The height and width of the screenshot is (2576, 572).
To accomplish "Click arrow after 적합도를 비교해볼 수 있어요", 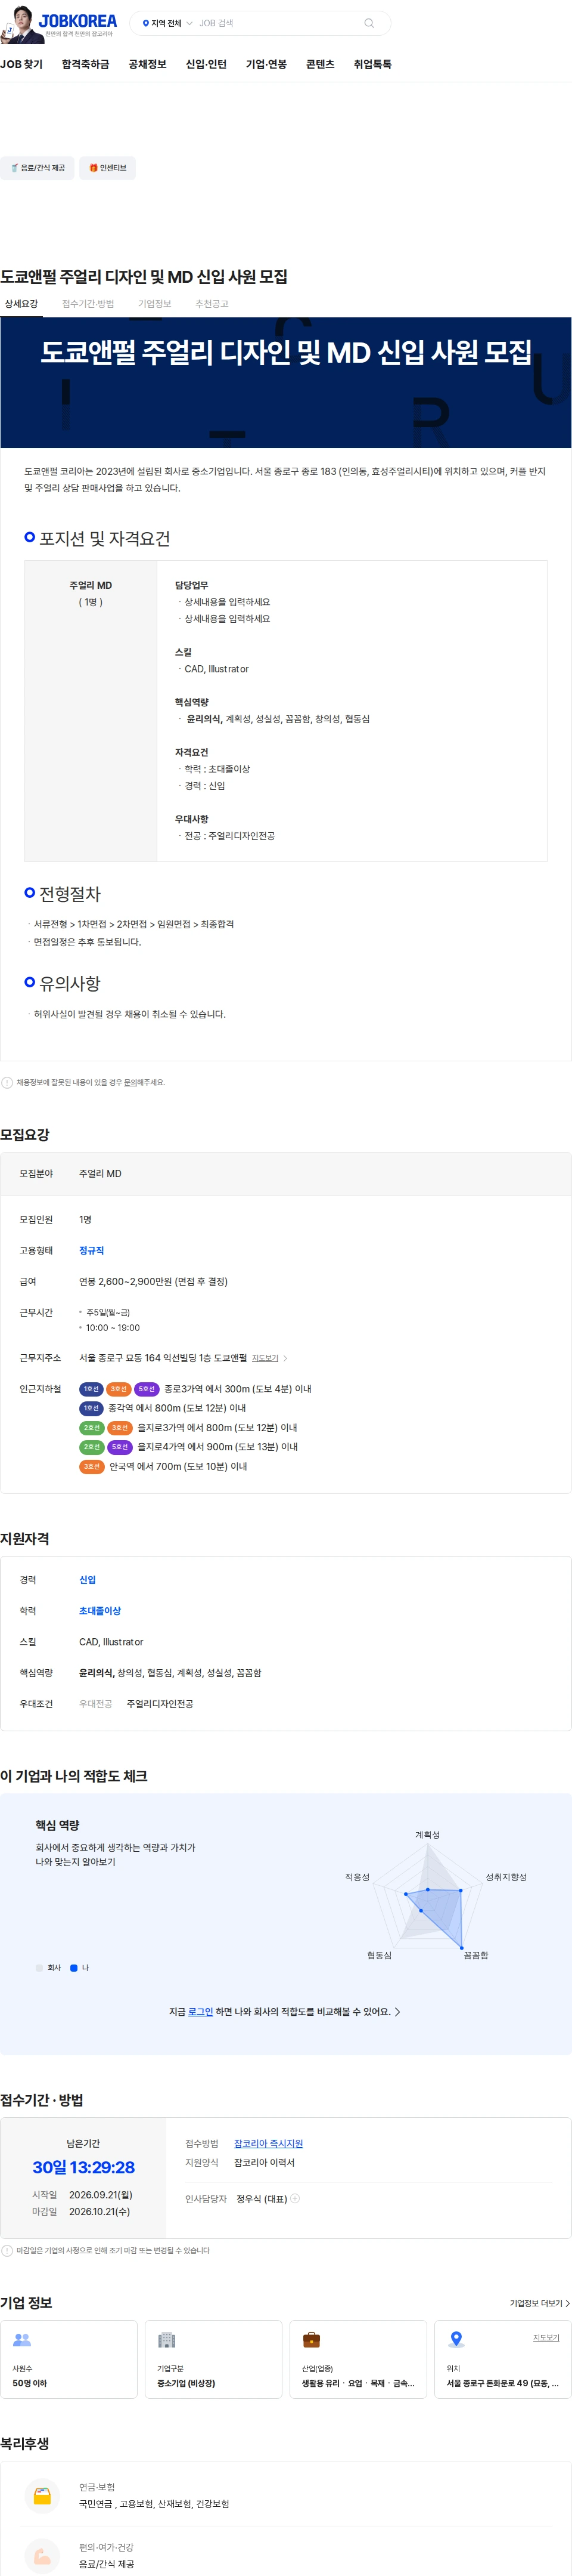I will (x=397, y=2012).
